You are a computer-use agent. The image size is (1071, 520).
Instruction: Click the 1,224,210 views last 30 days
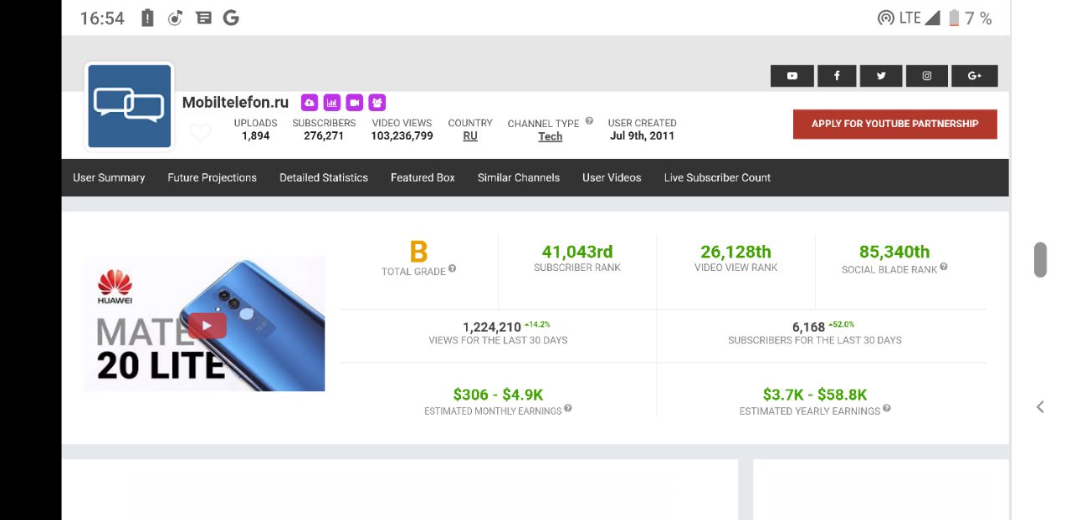[x=492, y=327]
